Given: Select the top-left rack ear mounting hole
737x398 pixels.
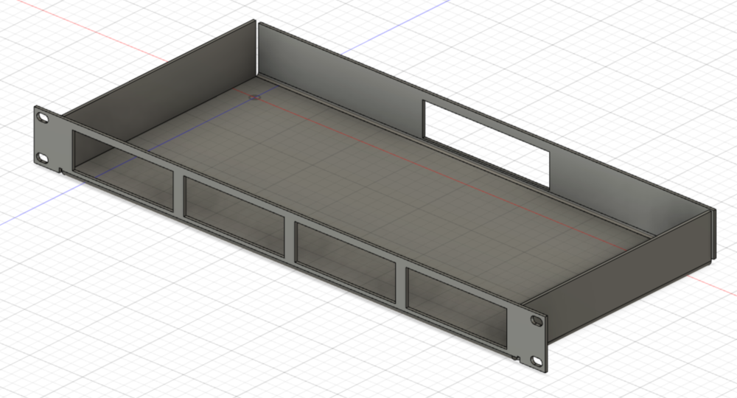Looking at the screenshot, I should click(43, 118).
